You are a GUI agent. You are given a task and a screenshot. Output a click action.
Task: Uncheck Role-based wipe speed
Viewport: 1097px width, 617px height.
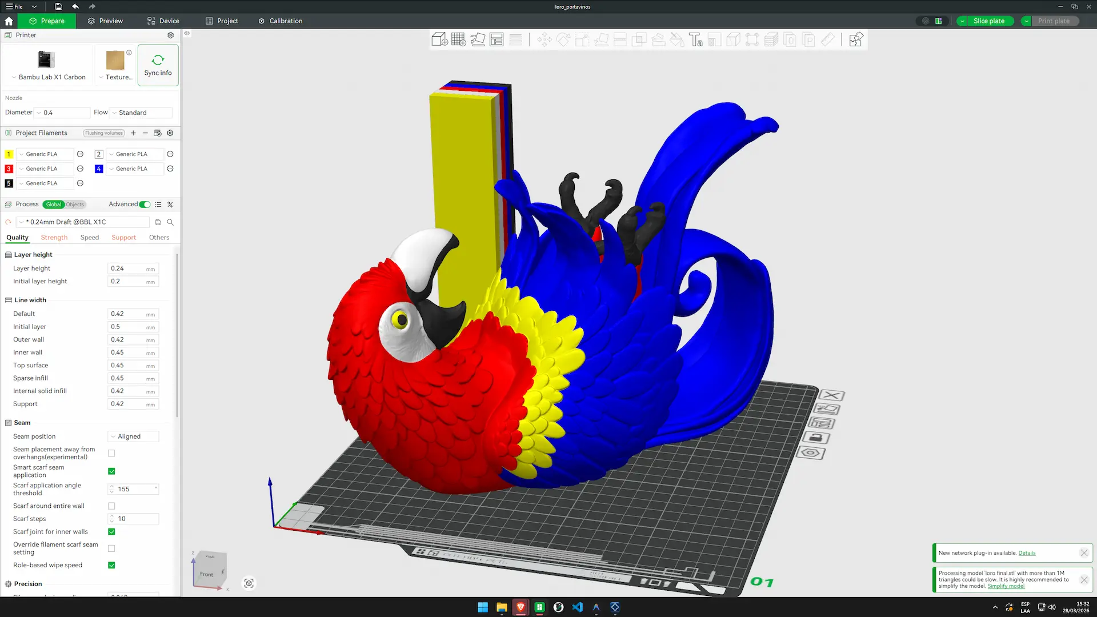pos(111,565)
